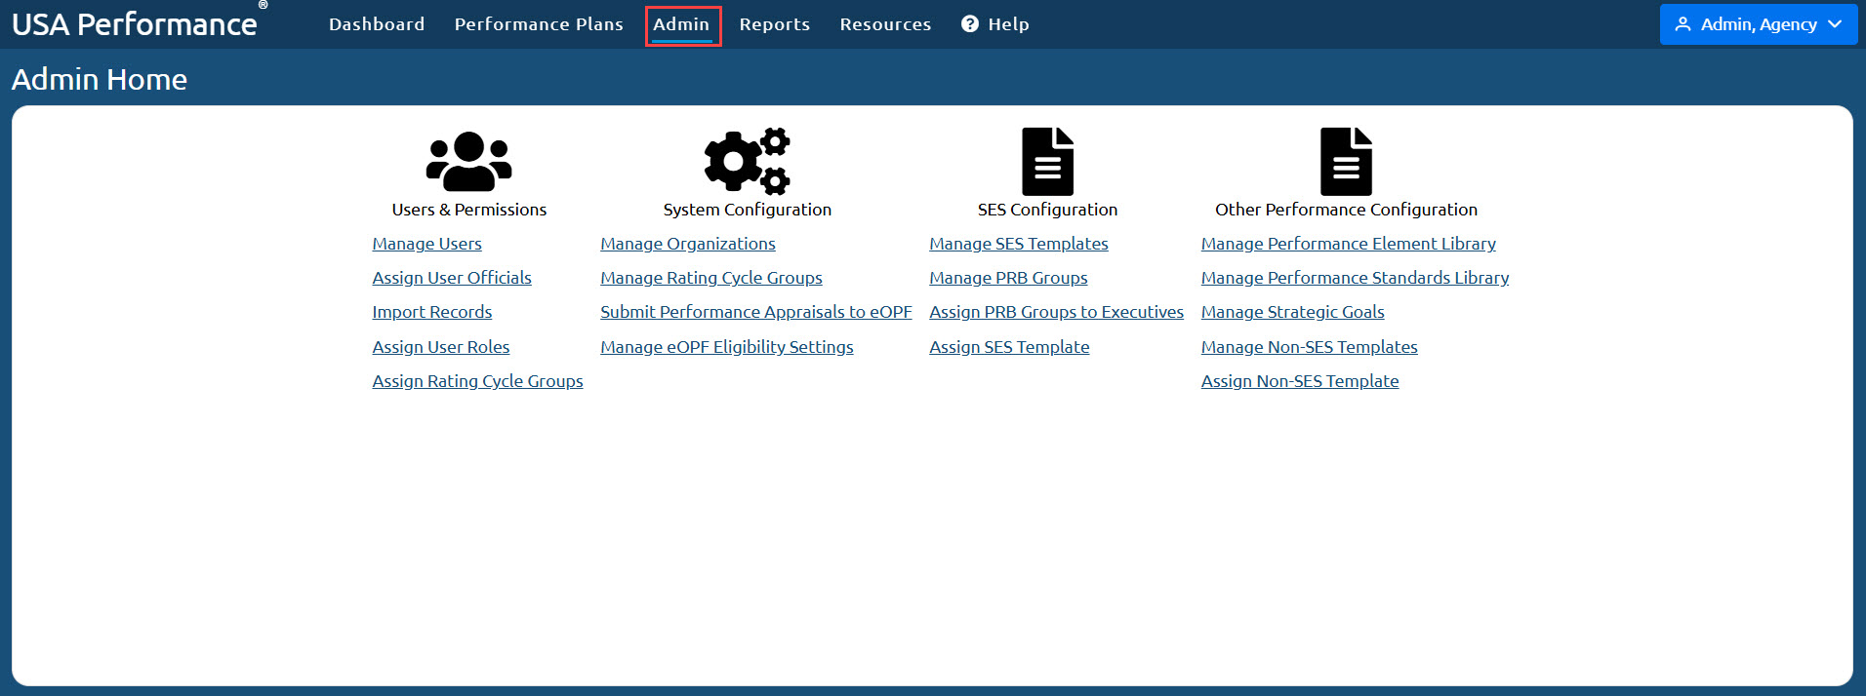Click the Admin Home page title
Image resolution: width=1866 pixels, height=696 pixels.
[100, 79]
